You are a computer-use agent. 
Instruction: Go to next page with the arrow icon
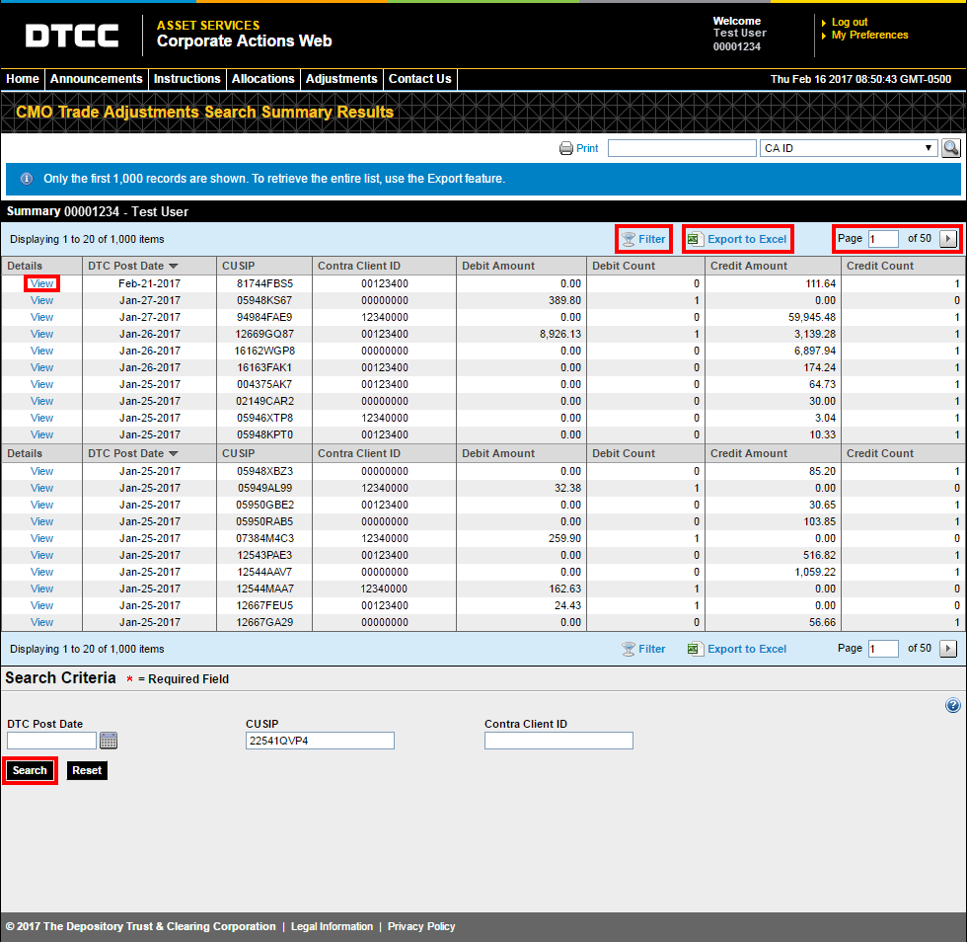pos(949,238)
